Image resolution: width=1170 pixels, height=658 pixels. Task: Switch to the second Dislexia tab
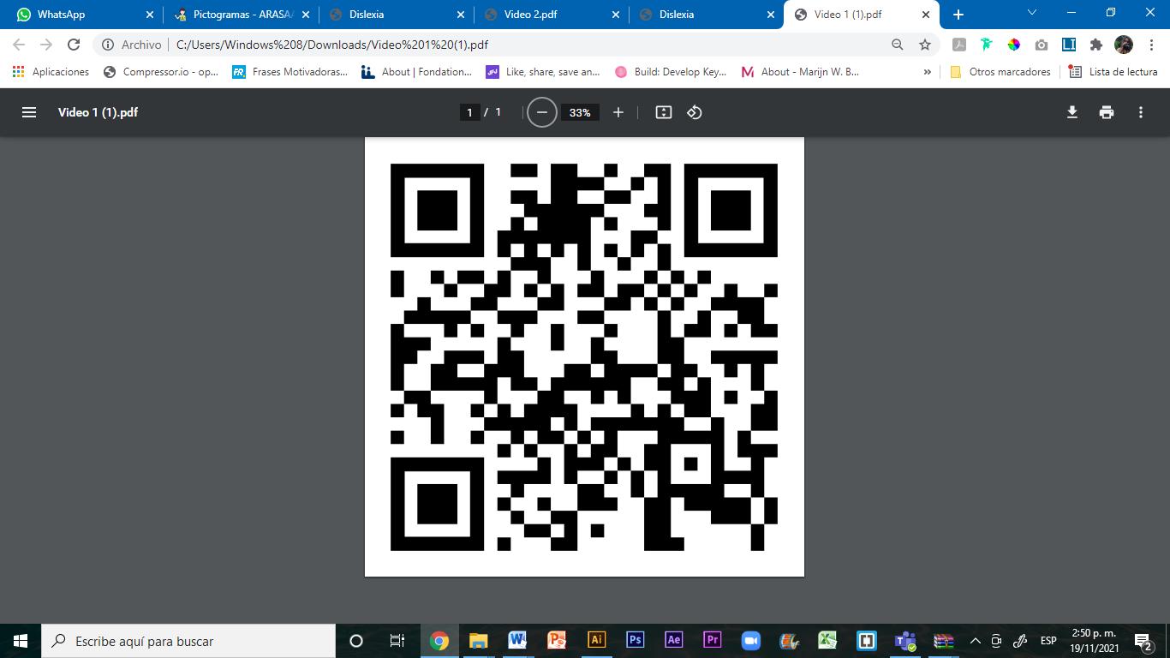click(x=707, y=15)
